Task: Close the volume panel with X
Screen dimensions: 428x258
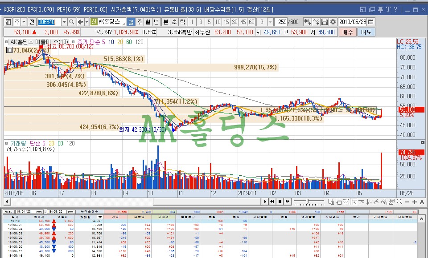Action: tap(423, 142)
